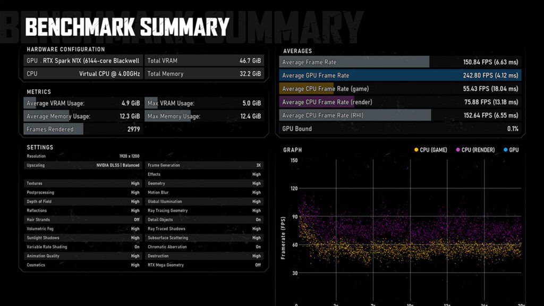The width and height of the screenshot is (544, 306).
Task: Click the Volumetric Fog setting row
Action: click(x=83, y=228)
